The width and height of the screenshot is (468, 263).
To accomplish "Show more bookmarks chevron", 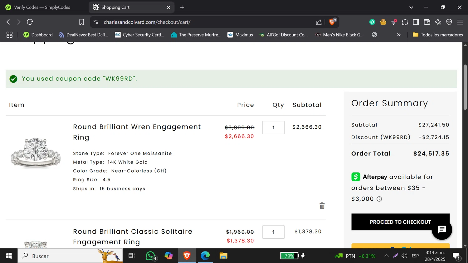I will point(399,35).
